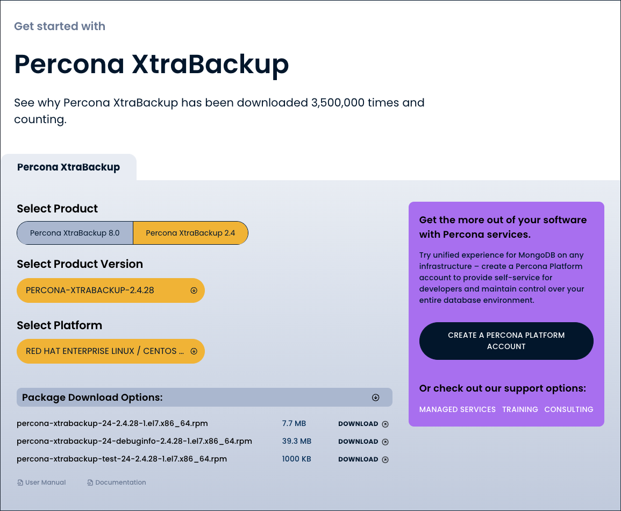Click arrow icon in product version dropdown
The image size is (621, 511).
[x=194, y=290]
